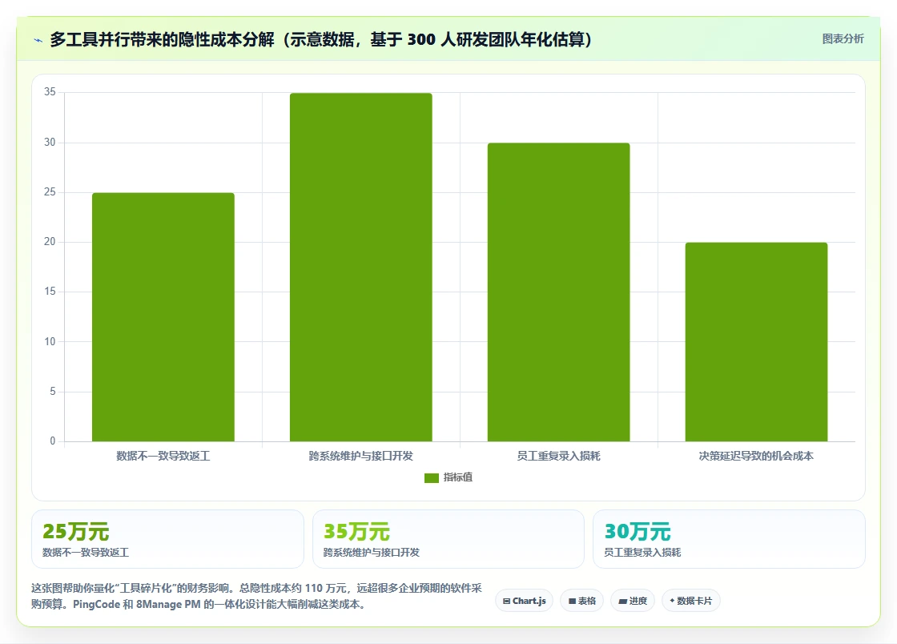Click the 跨系统维护与接口开发 bar

(x=361, y=267)
